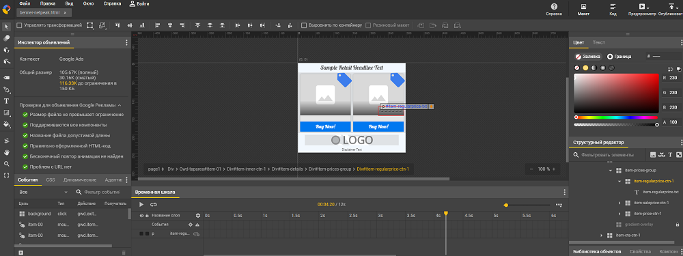
Task: Collapse Проверки для объявления Google Рекламы
Action: [x=120, y=105]
